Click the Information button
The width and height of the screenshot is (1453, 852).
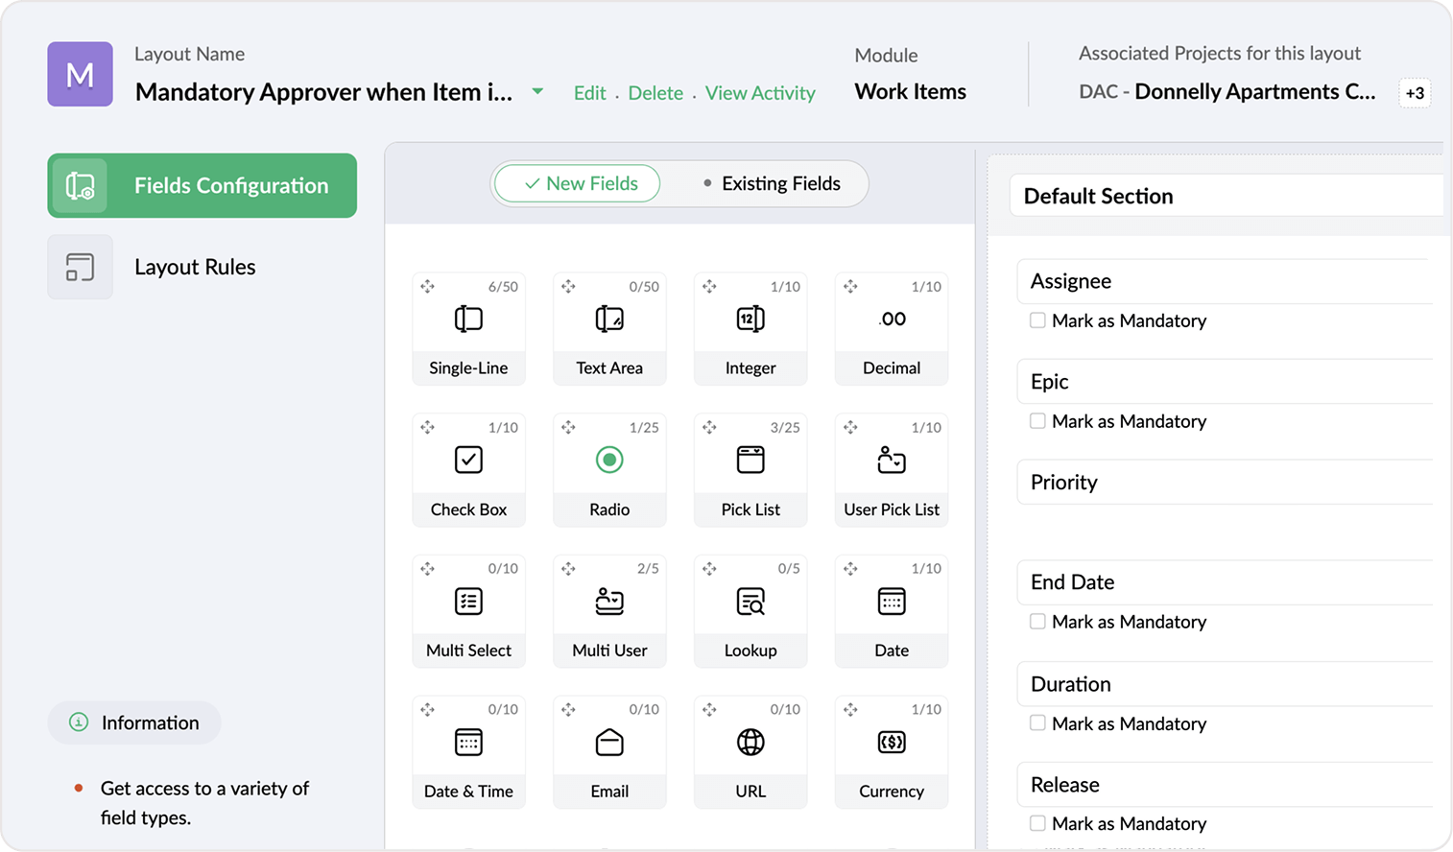[134, 722]
